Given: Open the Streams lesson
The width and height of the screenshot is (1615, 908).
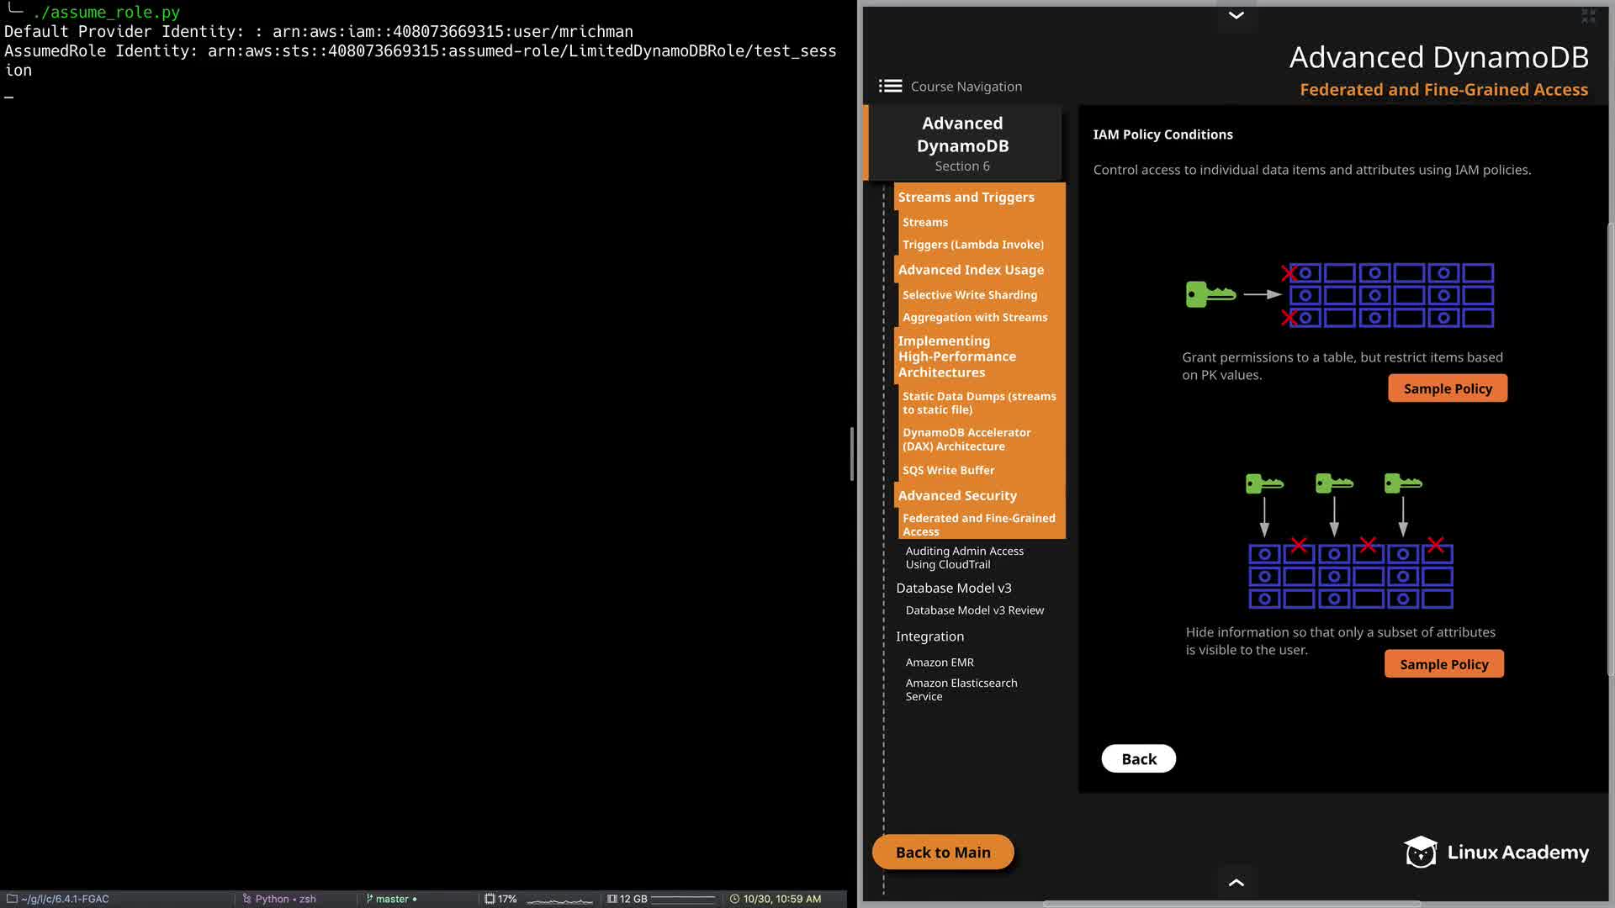Looking at the screenshot, I should [924, 222].
